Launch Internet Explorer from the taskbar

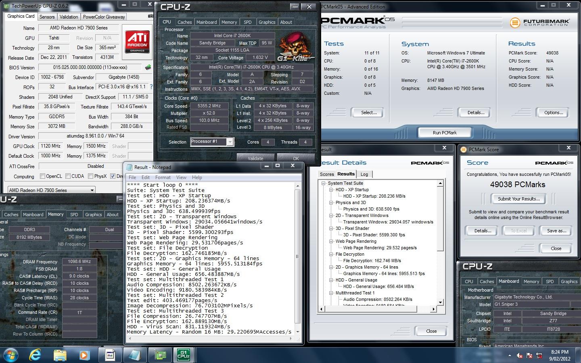pos(36,355)
